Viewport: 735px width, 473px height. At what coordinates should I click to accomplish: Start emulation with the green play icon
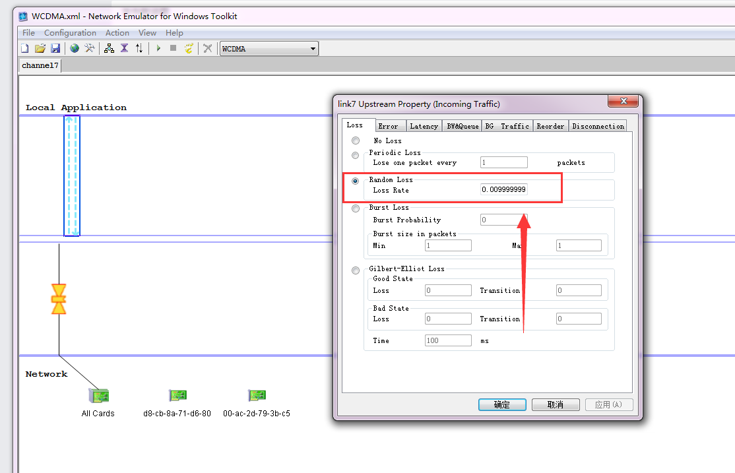coord(158,48)
